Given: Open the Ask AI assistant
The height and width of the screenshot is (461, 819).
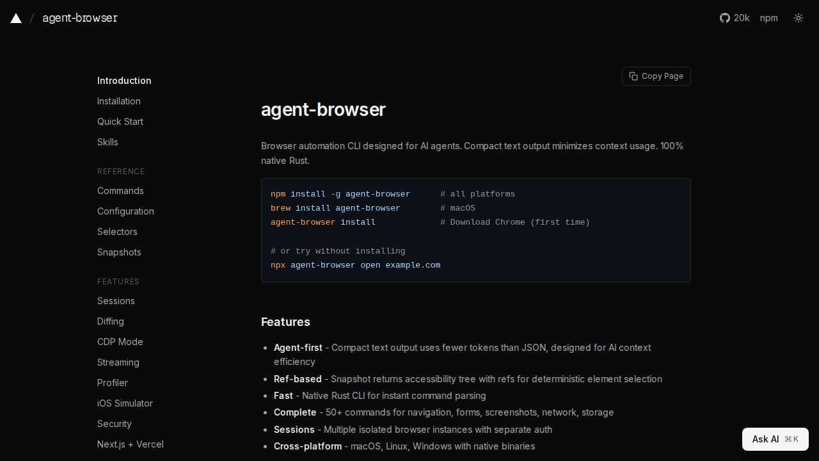Looking at the screenshot, I should coord(775,439).
